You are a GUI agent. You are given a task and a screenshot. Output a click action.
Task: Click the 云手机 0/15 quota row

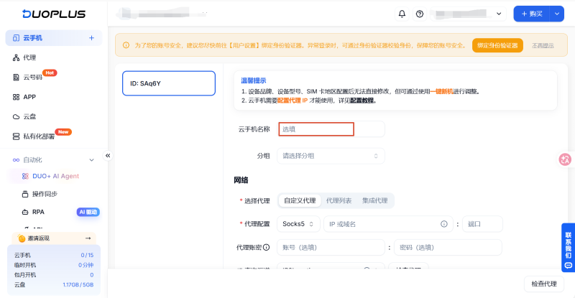(x=54, y=255)
